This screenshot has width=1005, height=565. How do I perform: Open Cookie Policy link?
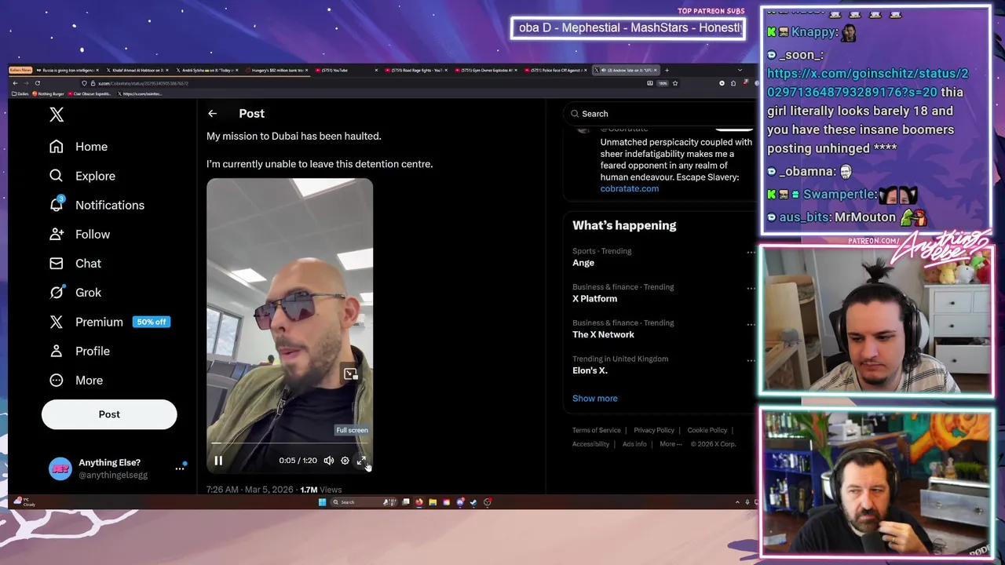coord(707,430)
